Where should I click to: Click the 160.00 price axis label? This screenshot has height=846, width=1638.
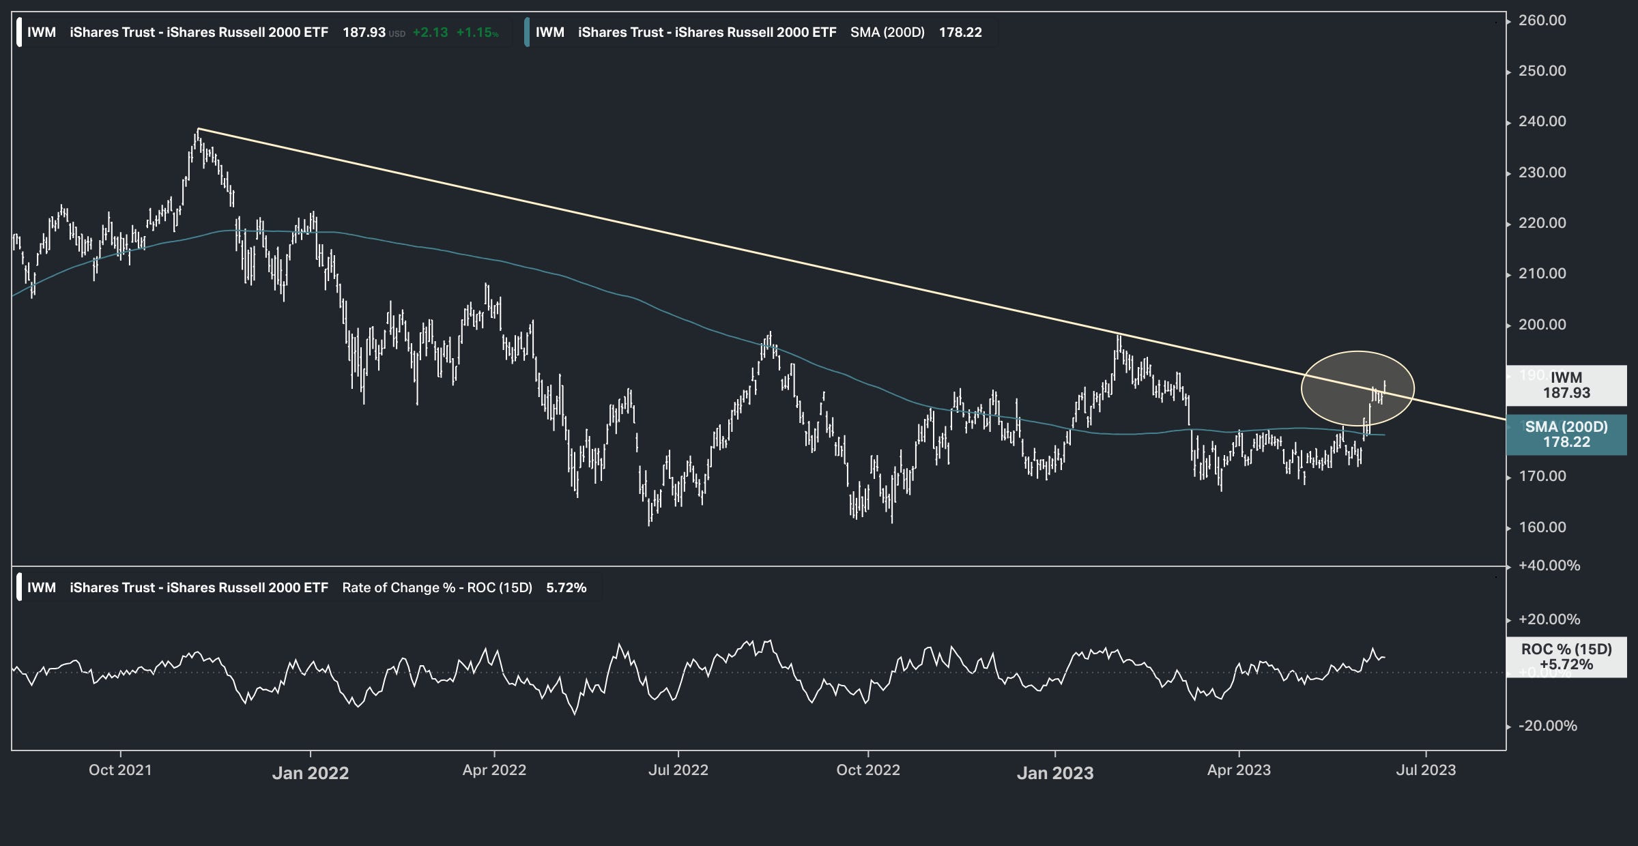[x=1542, y=527]
